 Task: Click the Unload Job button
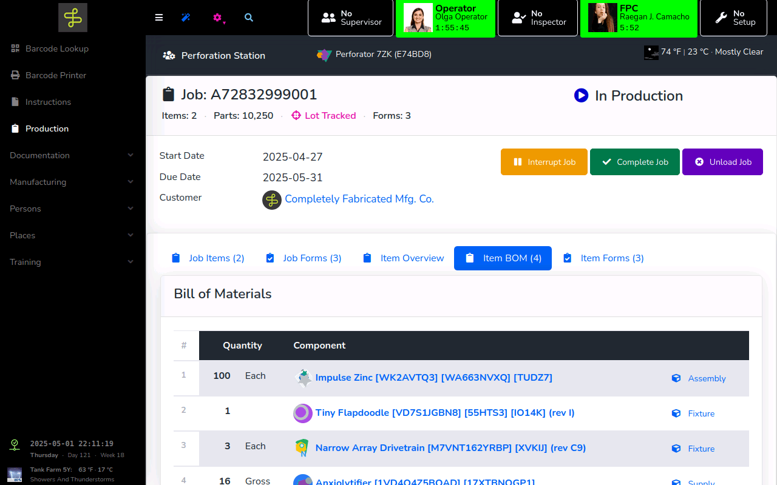722,162
